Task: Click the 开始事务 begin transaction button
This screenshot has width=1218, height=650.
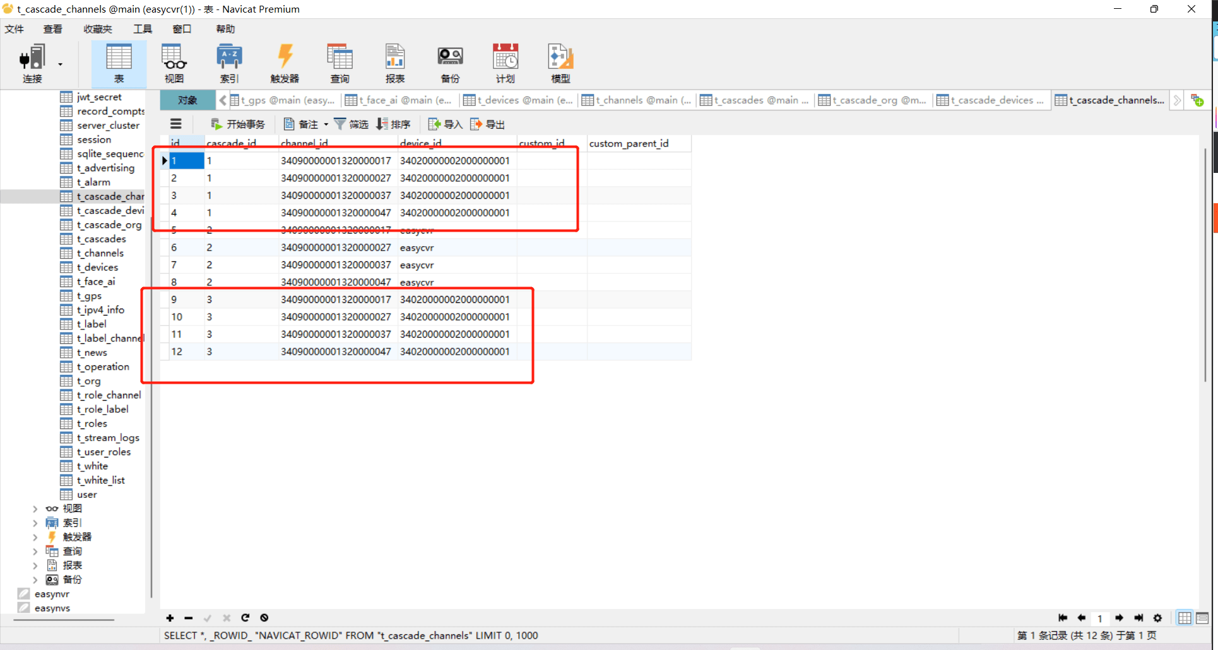Action: point(238,124)
